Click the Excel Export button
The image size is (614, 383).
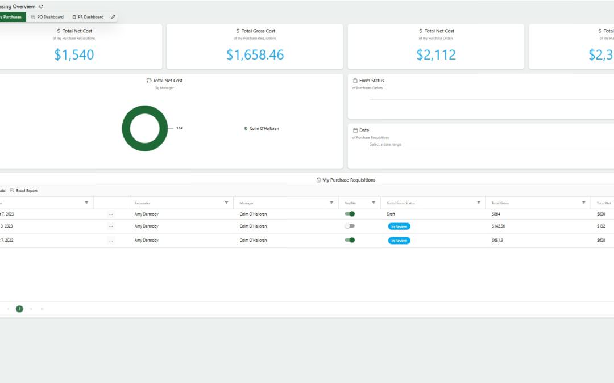coord(24,191)
